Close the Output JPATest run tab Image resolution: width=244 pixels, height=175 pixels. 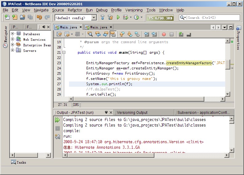tap(111, 112)
